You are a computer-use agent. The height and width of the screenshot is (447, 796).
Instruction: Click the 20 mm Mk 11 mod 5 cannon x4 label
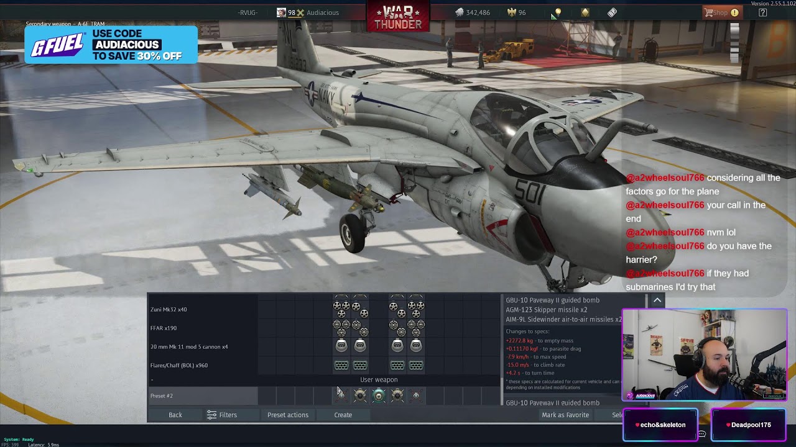pos(189,346)
